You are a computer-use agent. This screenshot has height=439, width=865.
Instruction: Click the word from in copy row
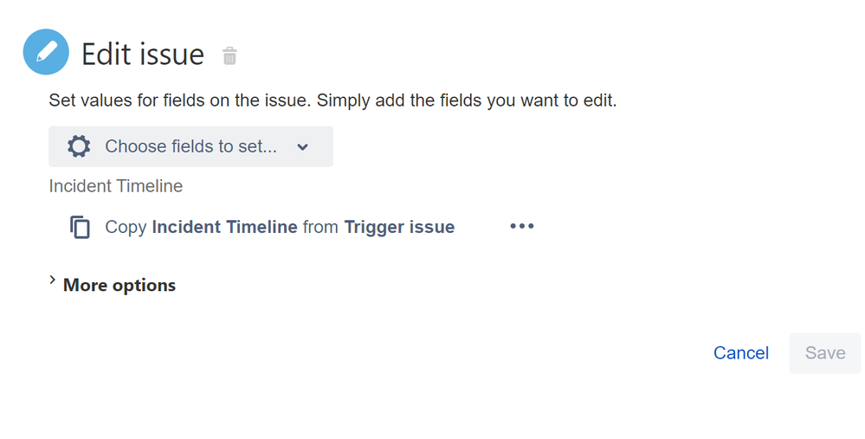tap(320, 227)
